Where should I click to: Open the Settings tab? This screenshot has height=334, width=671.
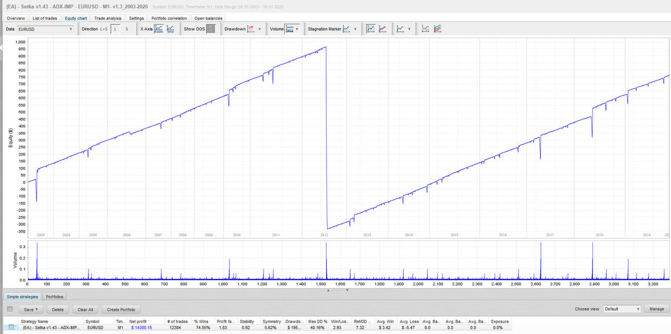click(137, 18)
